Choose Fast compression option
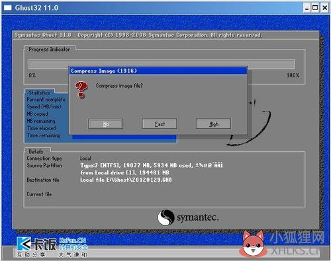 [160, 124]
